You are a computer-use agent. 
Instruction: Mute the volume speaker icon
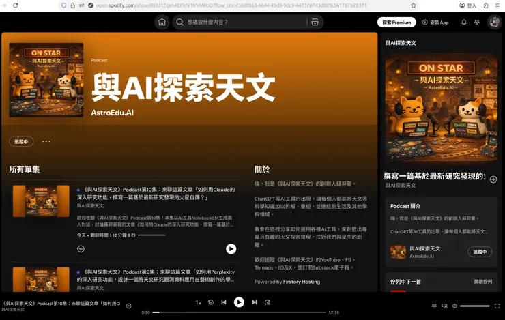point(454,306)
